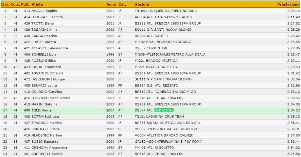Select athlete SBROFATTI Elena
The width and height of the screenshot is (301, 157).
(45, 129)
